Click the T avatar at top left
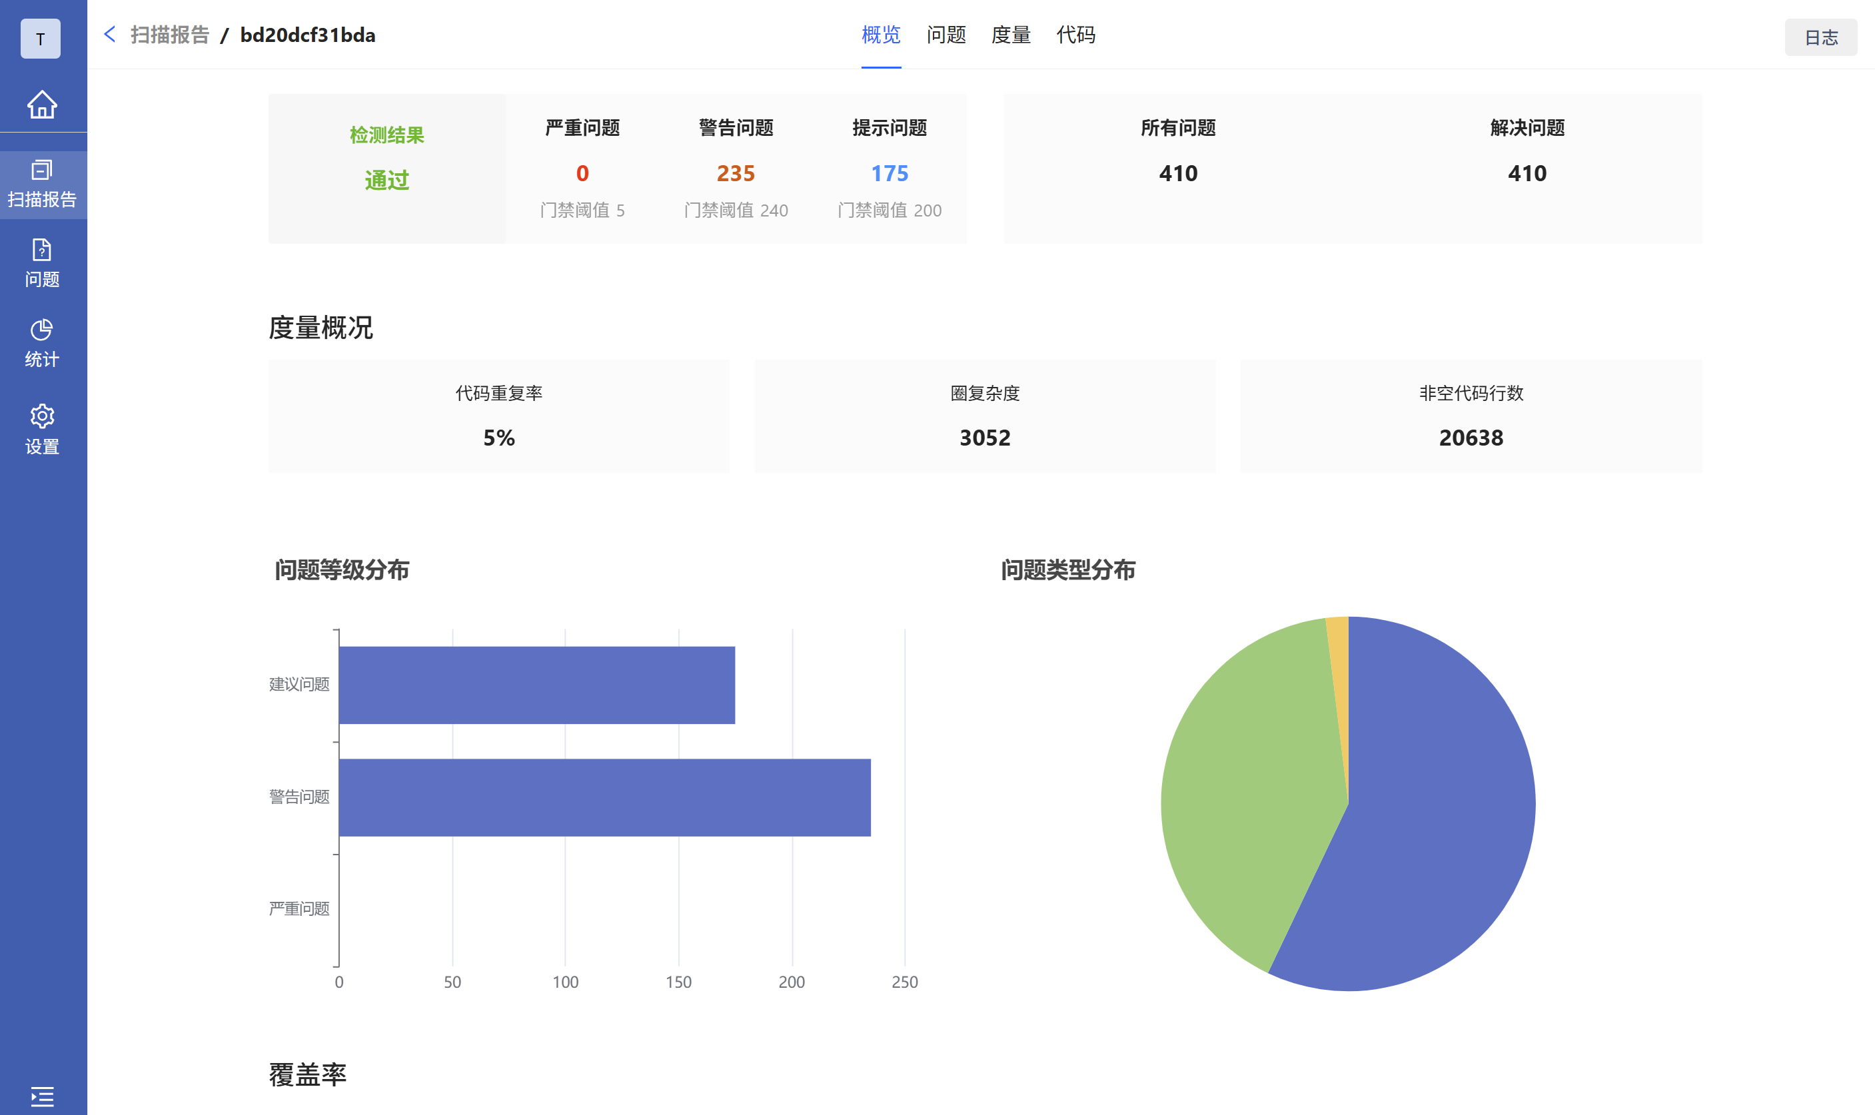Image resolution: width=1875 pixels, height=1115 pixels. point(41,39)
